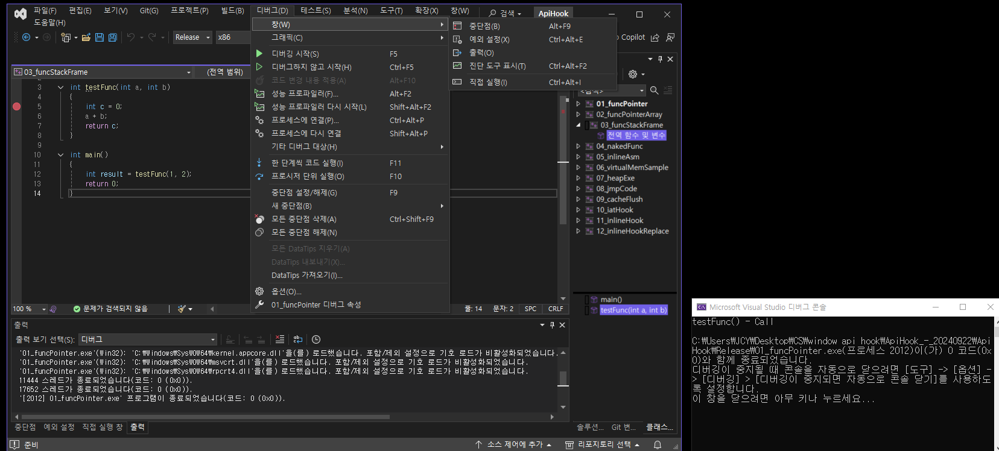This screenshot has width=999, height=451.
Task: Pin the Solution Explorer panel
Action: [x=660, y=59]
